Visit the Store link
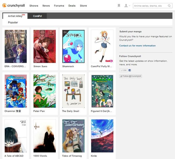 coord(83,6)
